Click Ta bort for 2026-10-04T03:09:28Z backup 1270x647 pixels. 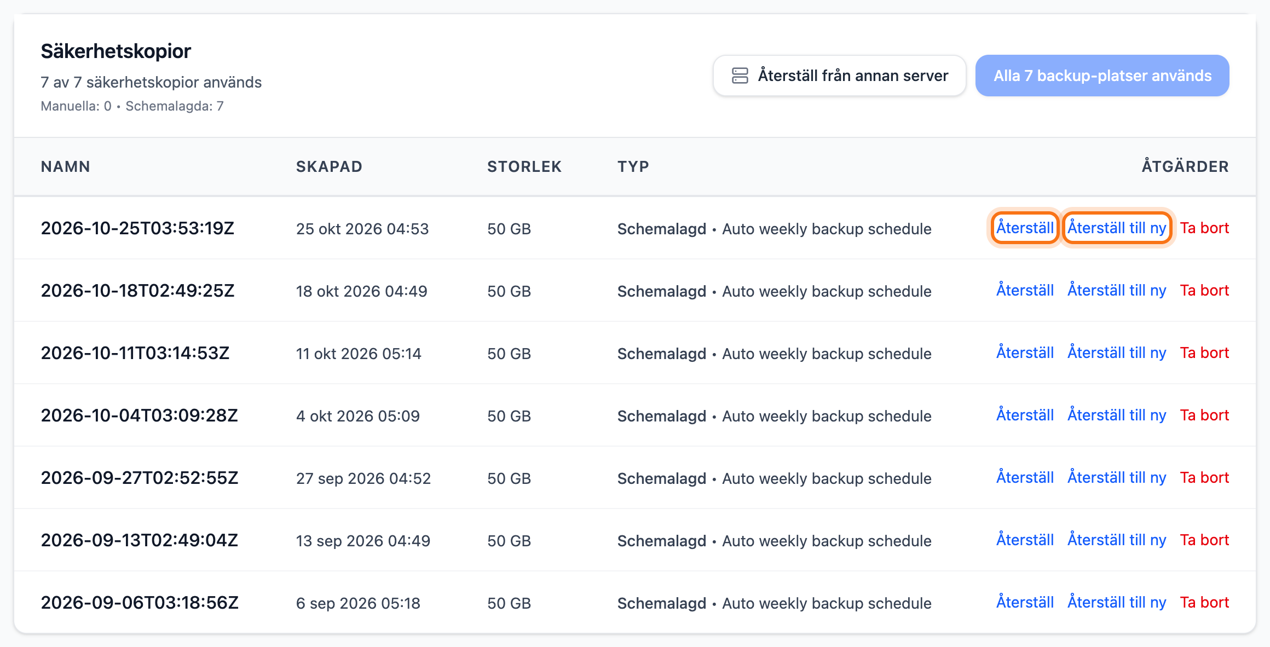click(x=1204, y=415)
